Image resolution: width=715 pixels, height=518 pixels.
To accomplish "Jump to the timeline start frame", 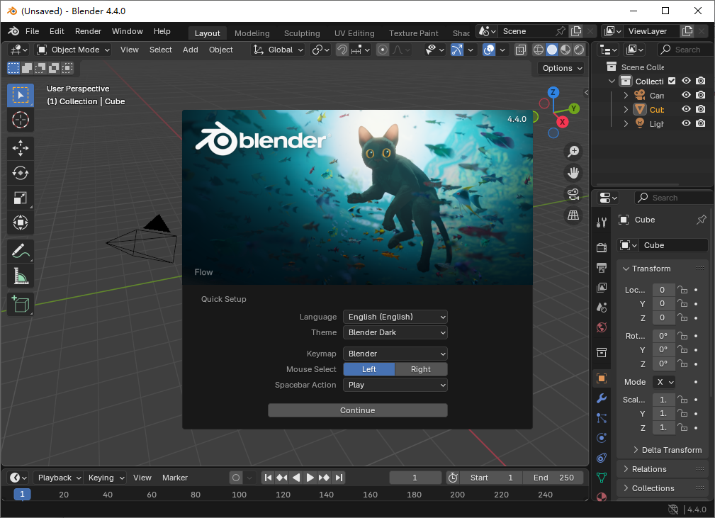I will pyautogui.click(x=268, y=478).
